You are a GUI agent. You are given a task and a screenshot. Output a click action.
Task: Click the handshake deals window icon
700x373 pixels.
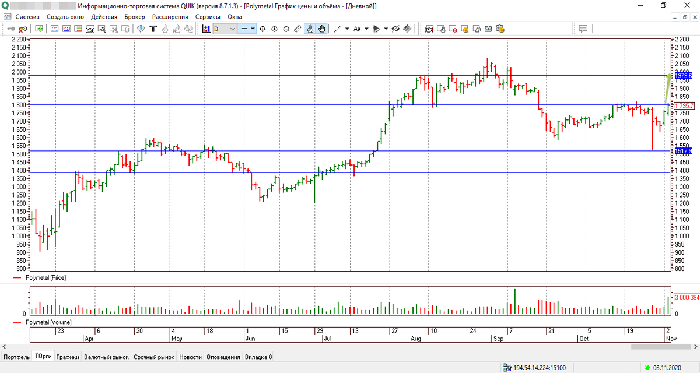coord(429,29)
